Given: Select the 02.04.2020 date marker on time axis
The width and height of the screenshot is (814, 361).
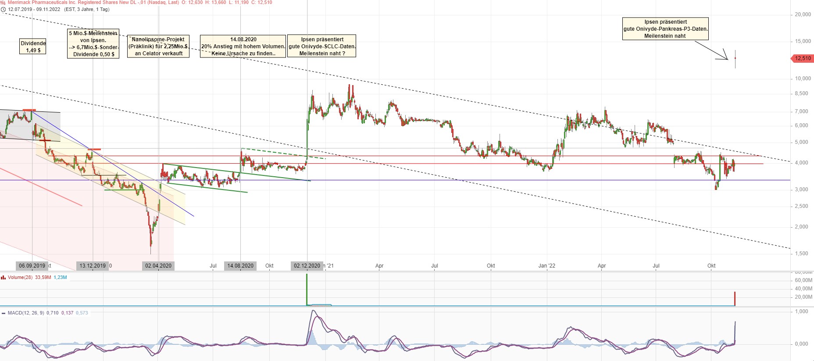Looking at the screenshot, I should point(158,266).
